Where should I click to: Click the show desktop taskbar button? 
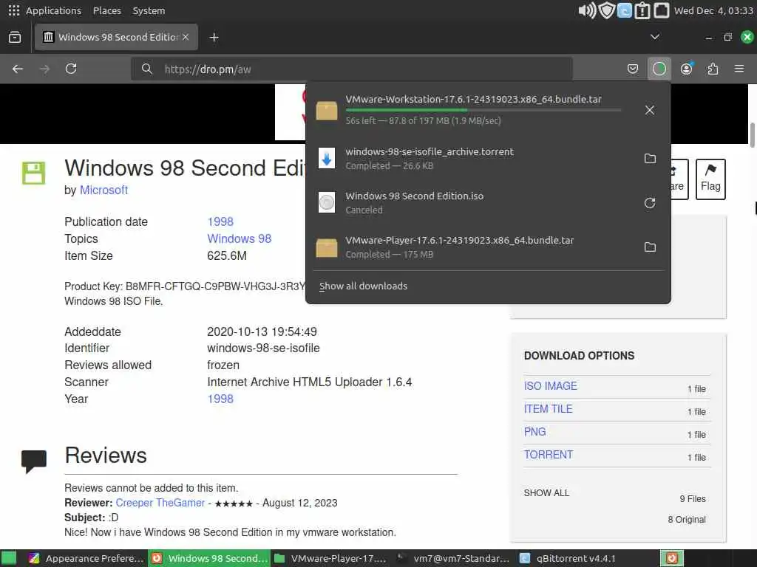click(x=9, y=558)
